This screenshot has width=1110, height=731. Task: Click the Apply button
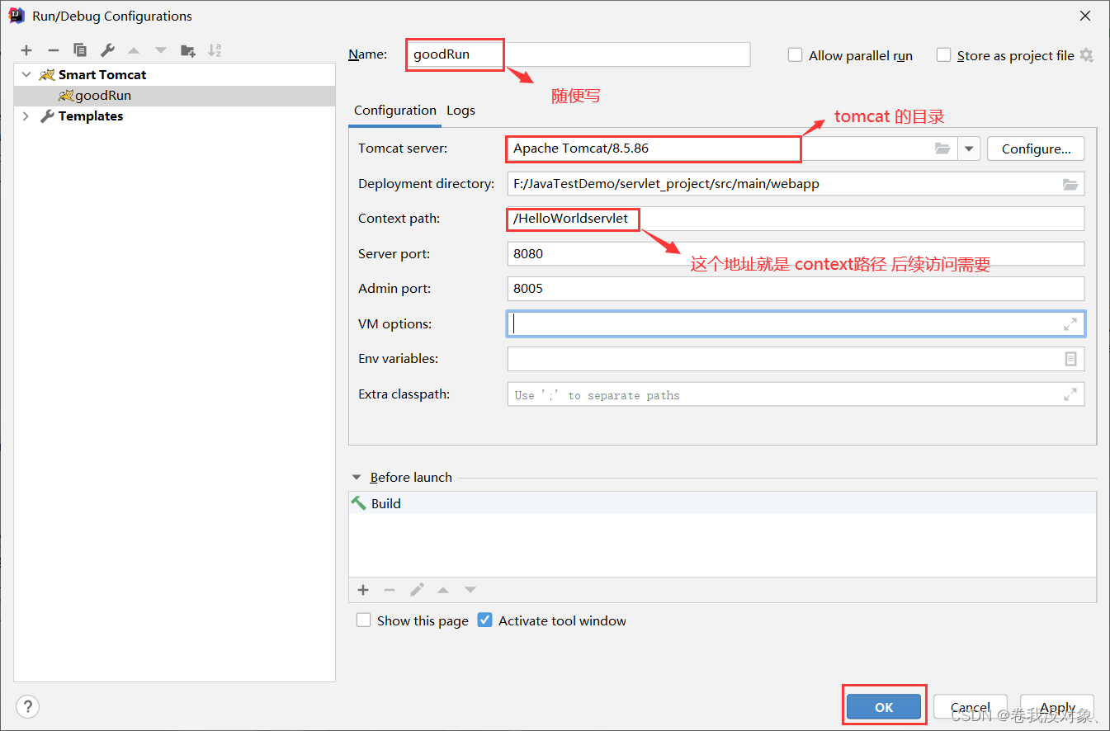point(1057,707)
